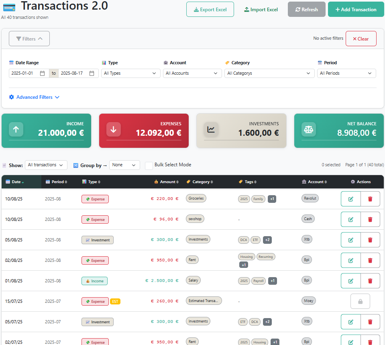Image resolution: width=385 pixels, height=345 pixels.
Task: Open the All Types dropdown
Action: click(130, 73)
